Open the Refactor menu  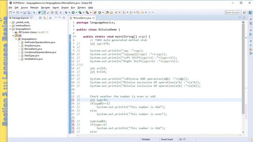click(x=34, y=7)
